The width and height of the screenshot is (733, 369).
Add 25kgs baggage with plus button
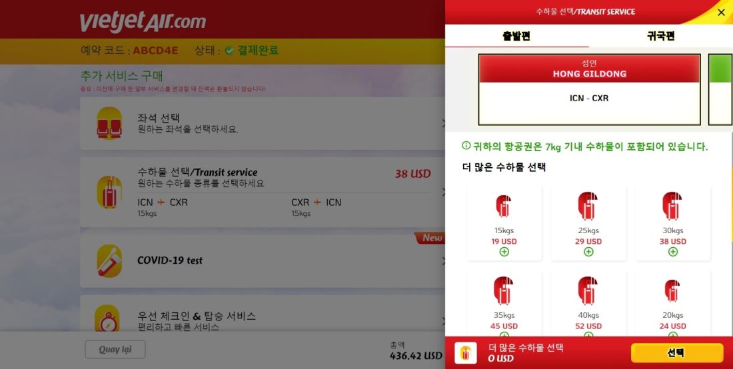pos(588,252)
